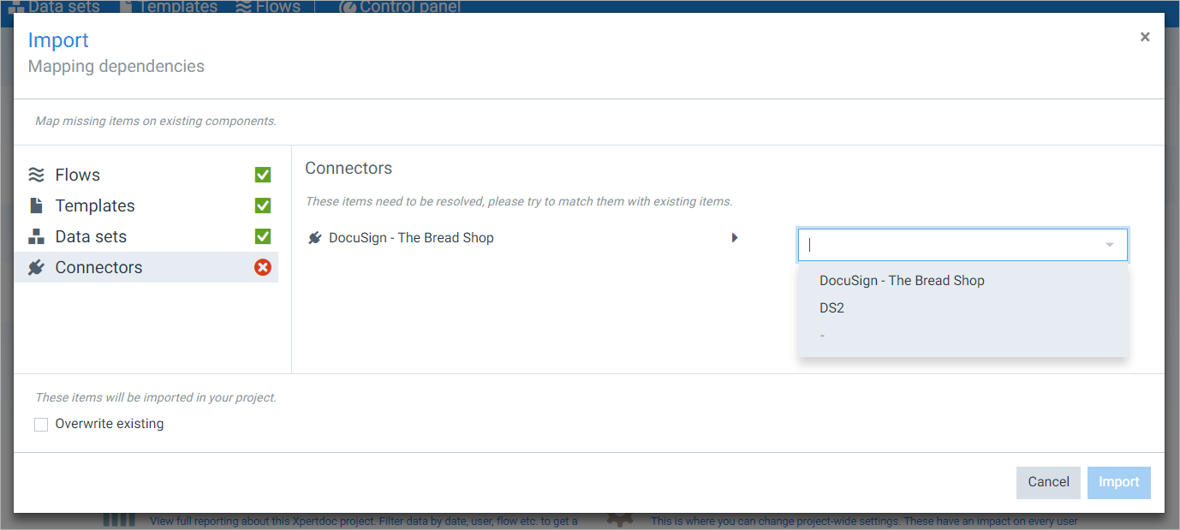
Task: Click the DocuSign - The Bread Shop row label
Action: [x=411, y=238]
